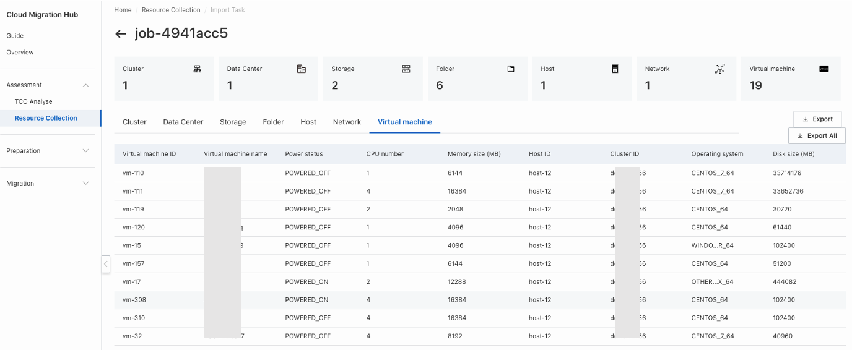Click the back arrow beside job-4941acc5
The height and width of the screenshot is (350, 852).
click(121, 34)
